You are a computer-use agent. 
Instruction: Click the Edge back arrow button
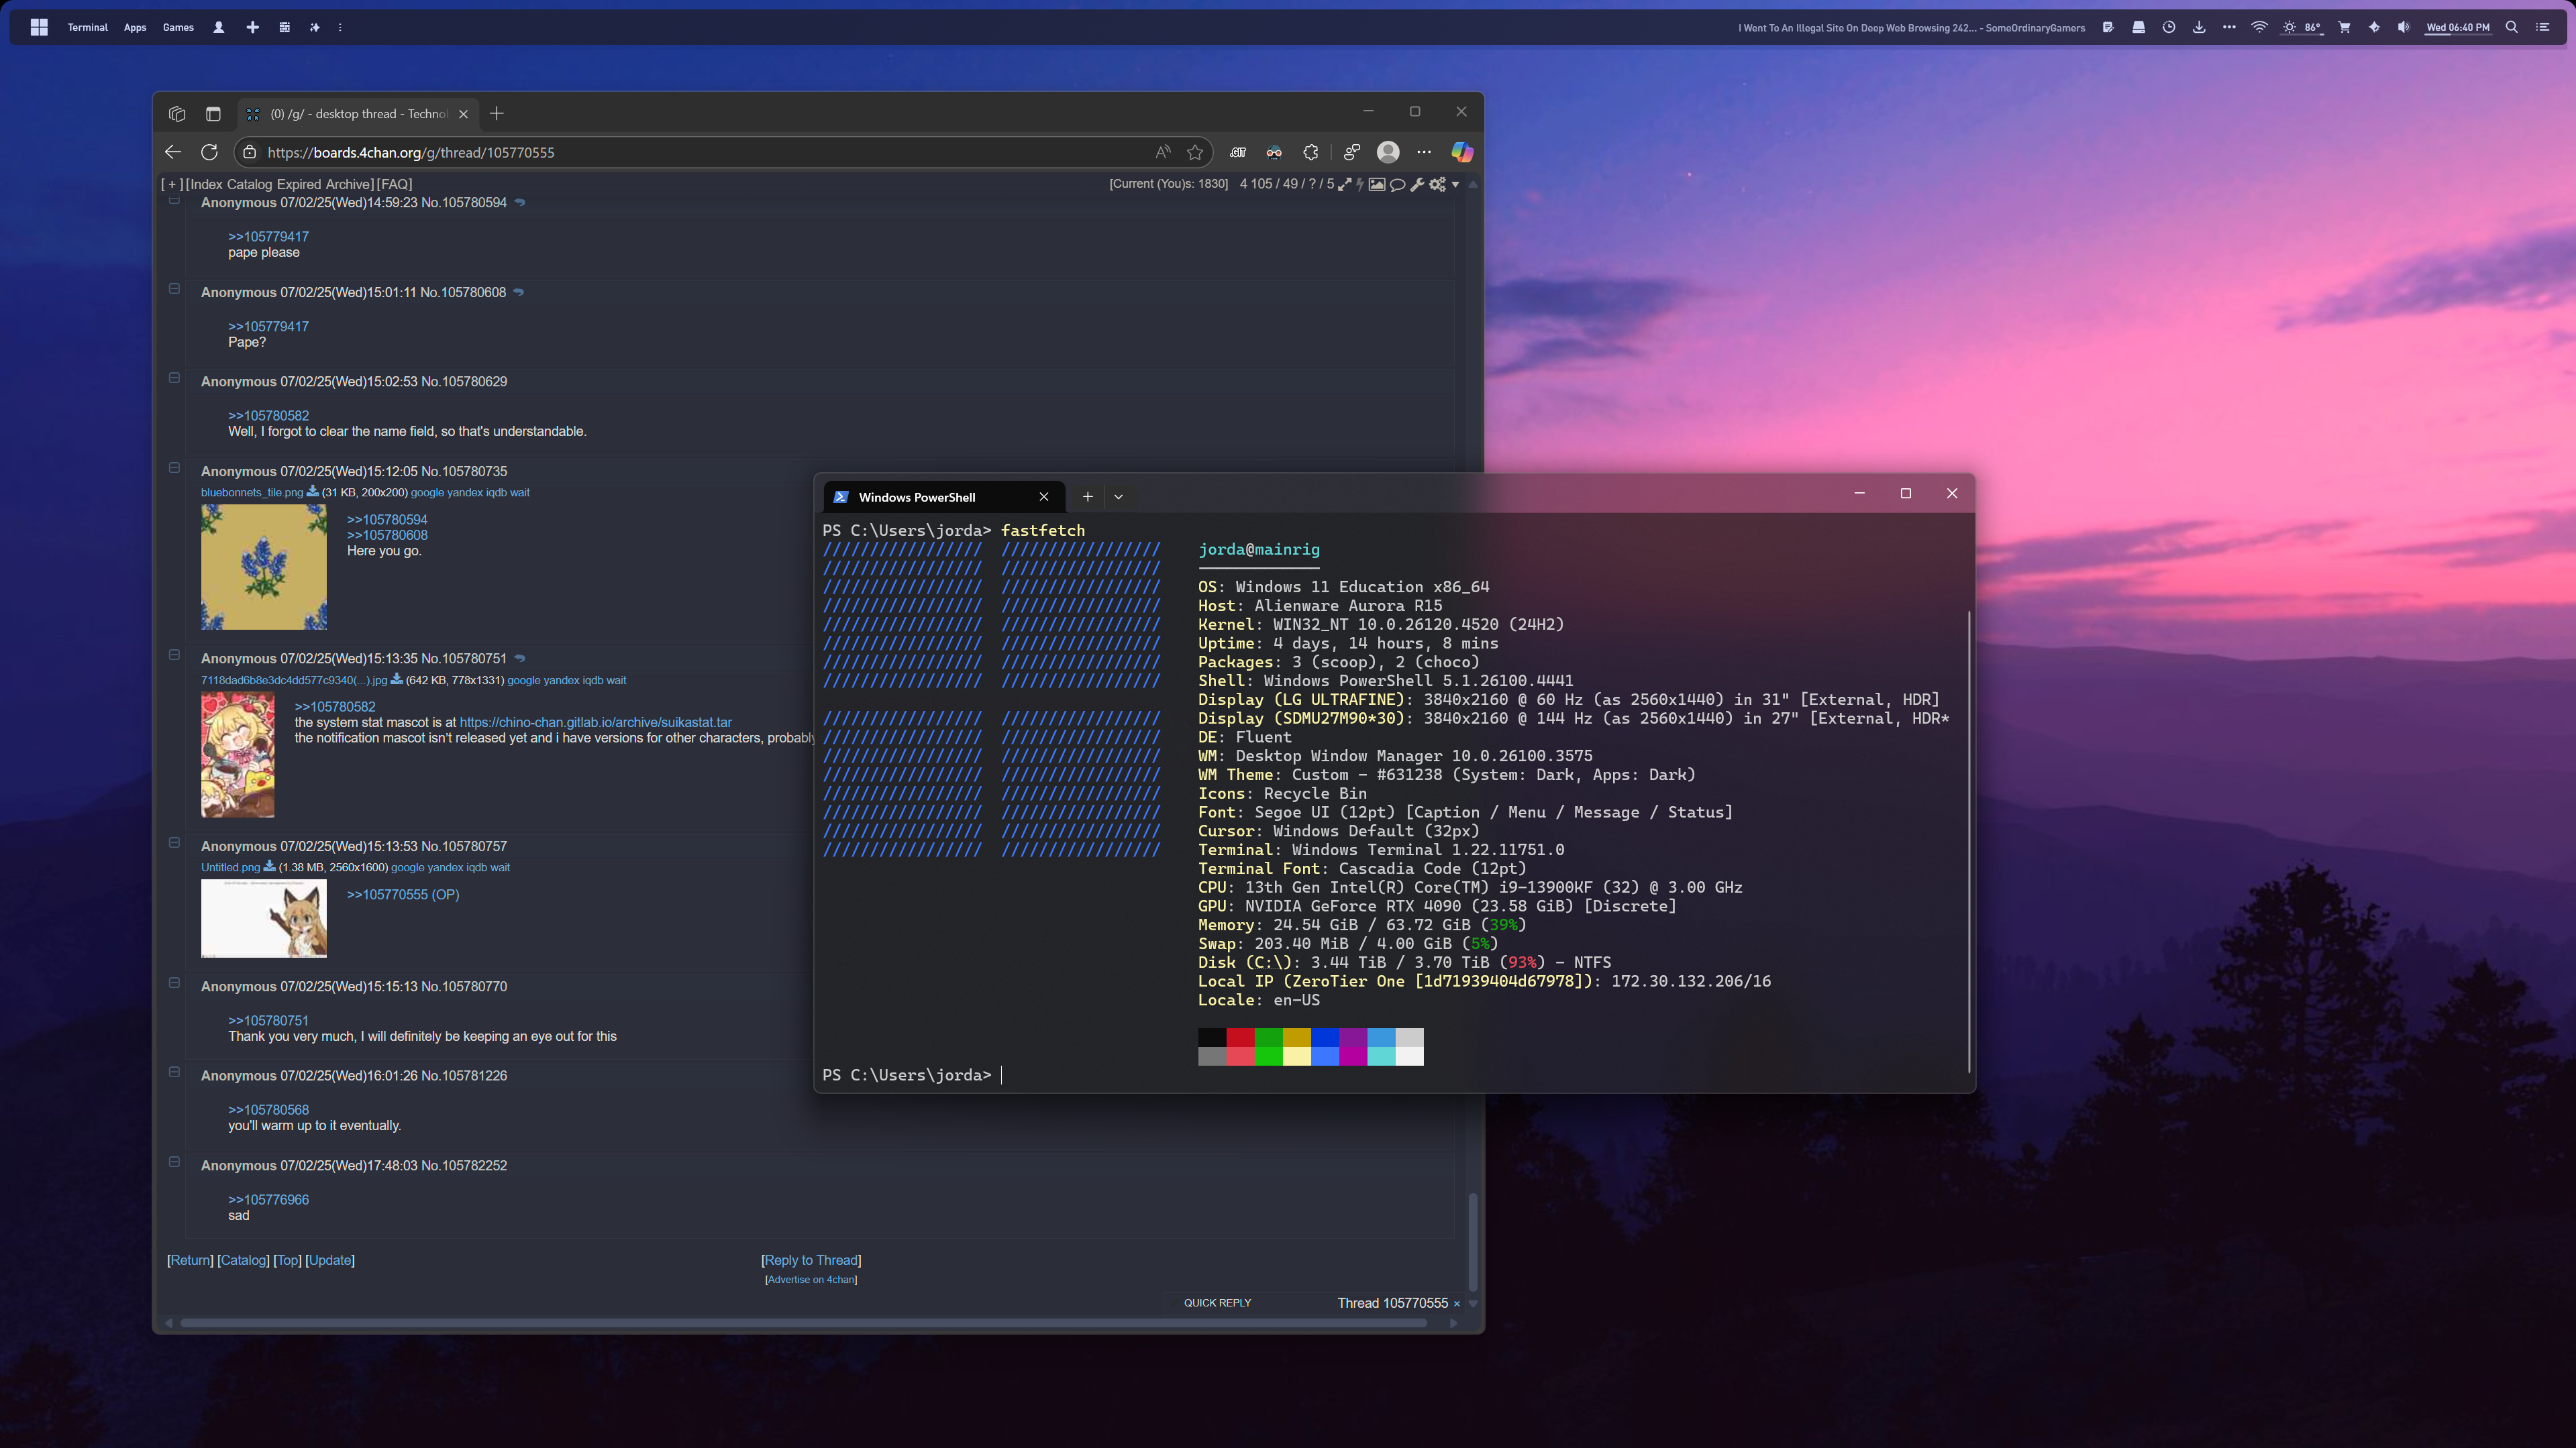pyautogui.click(x=173, y=152)
